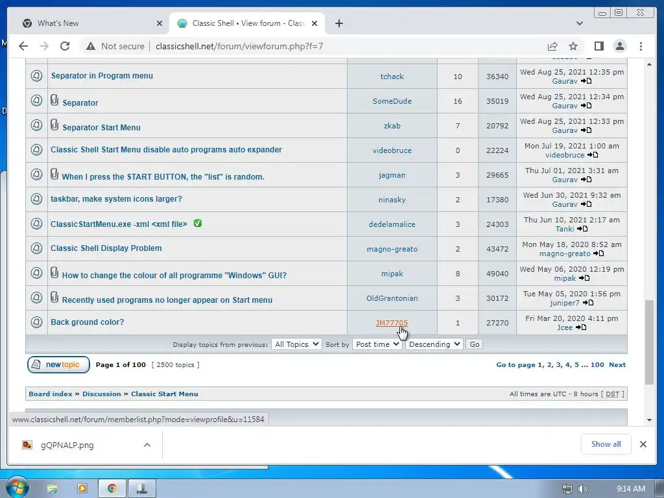Viewport: 664px width, 498px height.
Task: Open the Chrome three-dot menu
Action: pyautogui.click(x=641, y=46)
